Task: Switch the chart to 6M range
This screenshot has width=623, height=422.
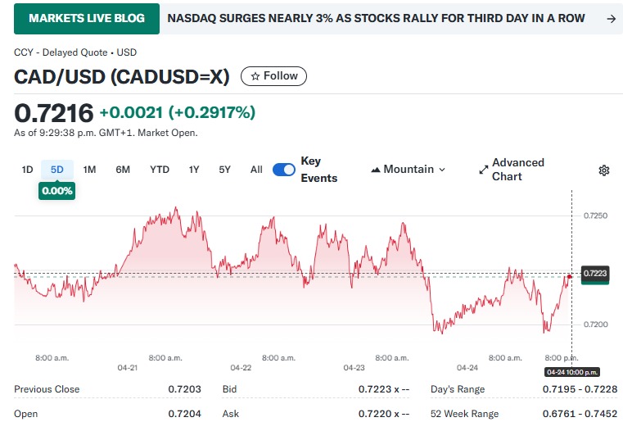Action: pyautogui.click(x=123, y=170)
